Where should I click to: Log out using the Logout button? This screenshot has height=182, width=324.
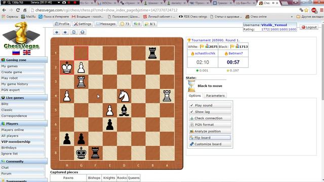coord(309,27)
